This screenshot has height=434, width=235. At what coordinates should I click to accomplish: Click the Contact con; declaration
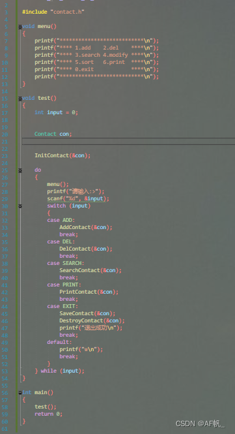(x=53, y=134)
